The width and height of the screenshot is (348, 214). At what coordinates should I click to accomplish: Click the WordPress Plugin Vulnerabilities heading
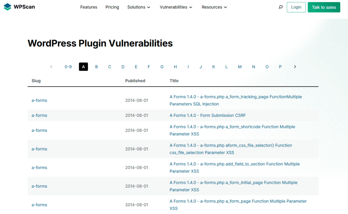100,43
